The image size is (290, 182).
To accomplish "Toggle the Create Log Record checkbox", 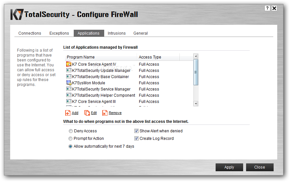I will pos(137,139).
